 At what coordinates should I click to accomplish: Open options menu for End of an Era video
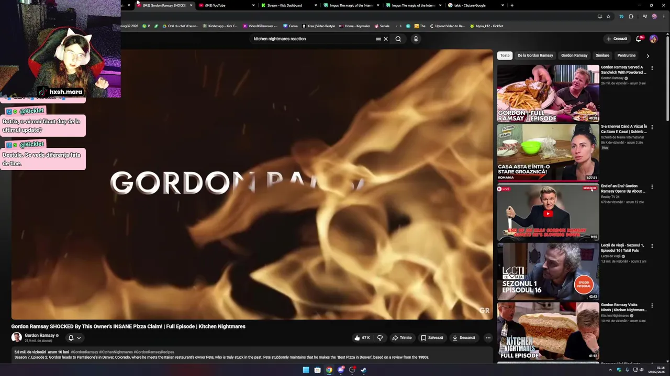coord(652,187)
